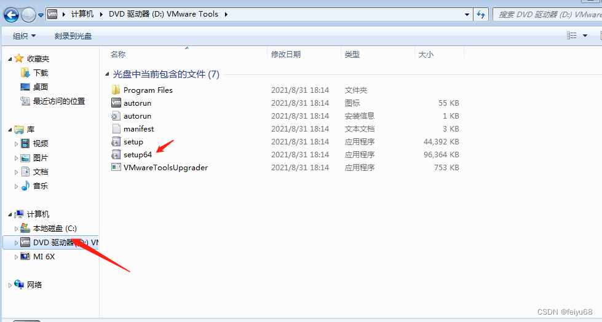Click the setup64 file name
The height and width of the screenshot is (322, 602).
[x=138, y=155]
